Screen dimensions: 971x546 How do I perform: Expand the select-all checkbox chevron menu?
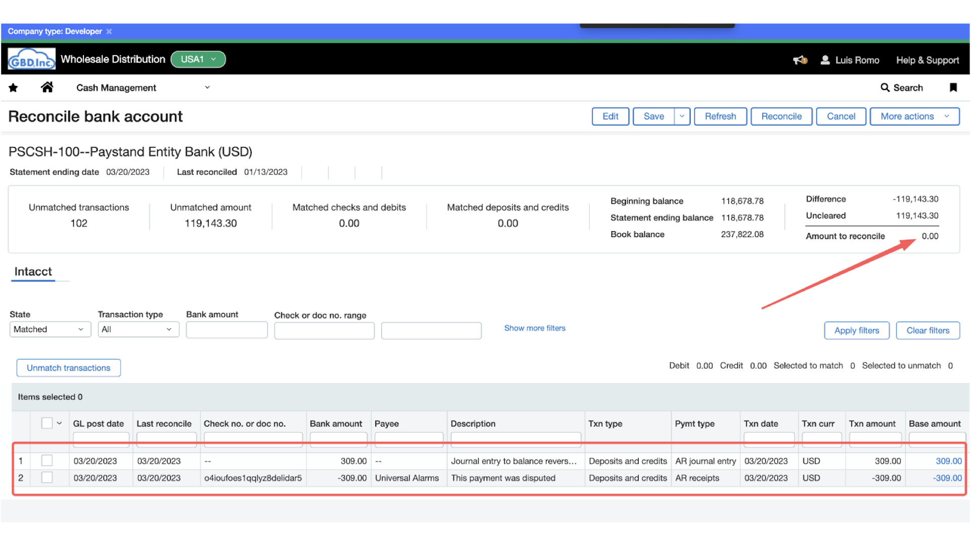coord(59,423)
